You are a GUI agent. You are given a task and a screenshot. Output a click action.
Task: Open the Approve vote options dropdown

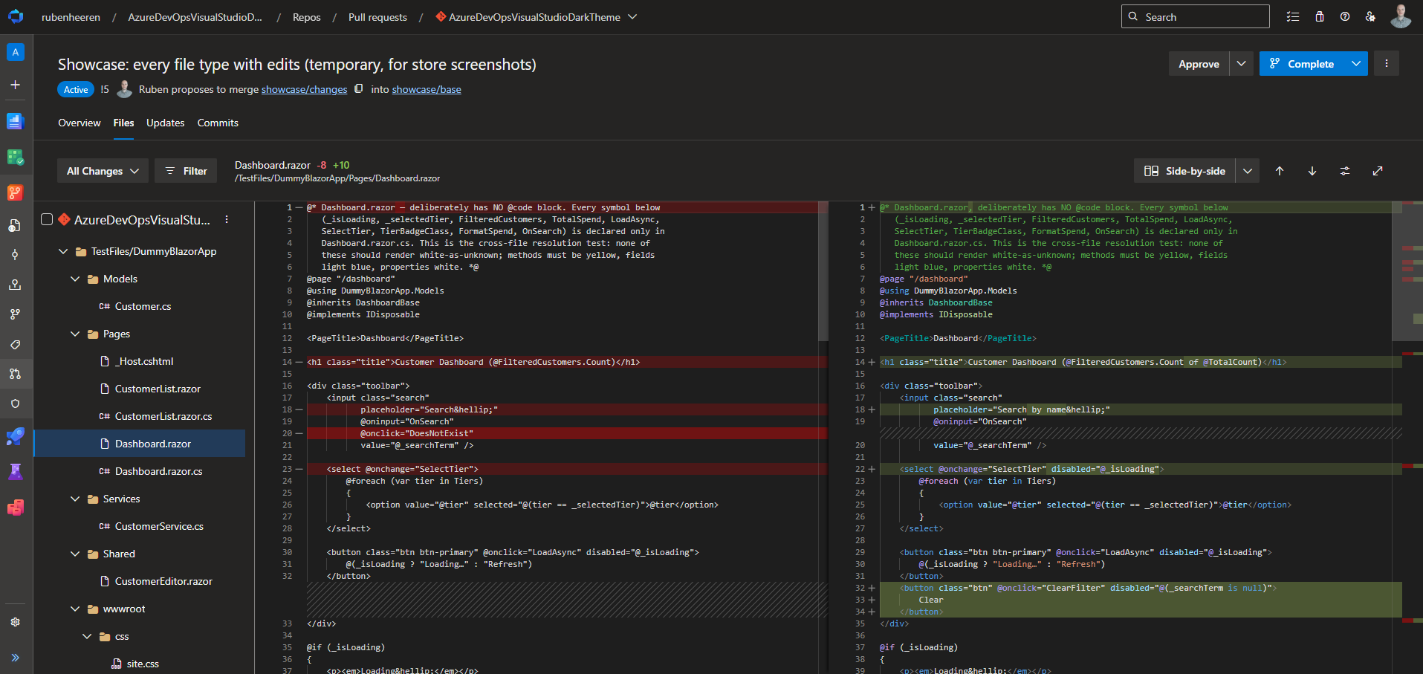1242,64
